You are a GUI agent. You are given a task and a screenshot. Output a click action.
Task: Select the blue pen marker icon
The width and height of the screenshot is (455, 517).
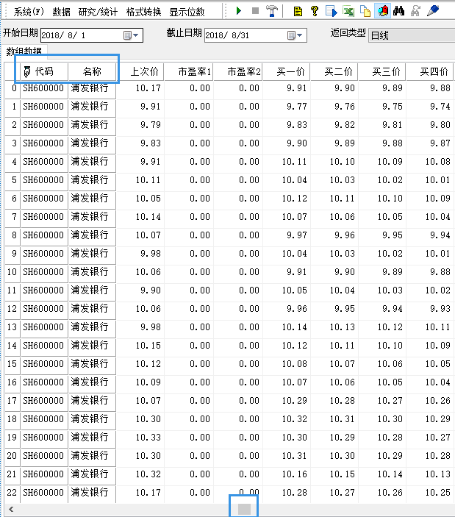[433, 11]
